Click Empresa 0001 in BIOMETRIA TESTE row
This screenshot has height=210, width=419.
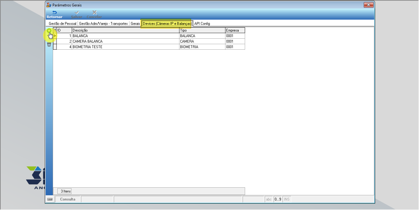tap(235, 47)
